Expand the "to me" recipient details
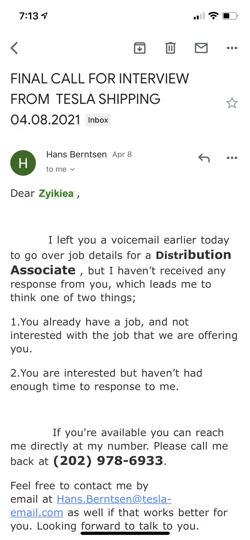Screen dimensions: 250x540 coord(61,169)
